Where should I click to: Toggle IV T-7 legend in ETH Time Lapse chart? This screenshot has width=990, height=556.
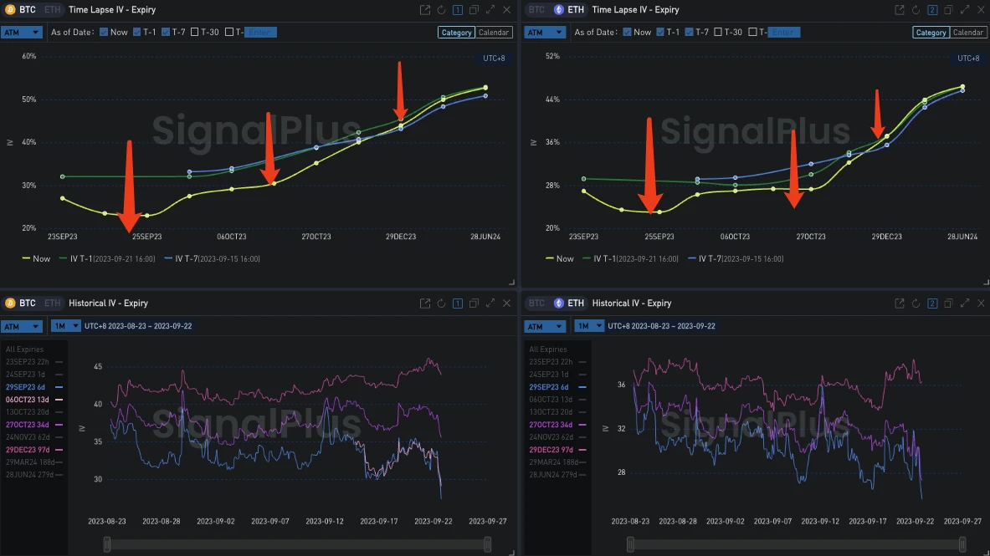coord(736,258)
